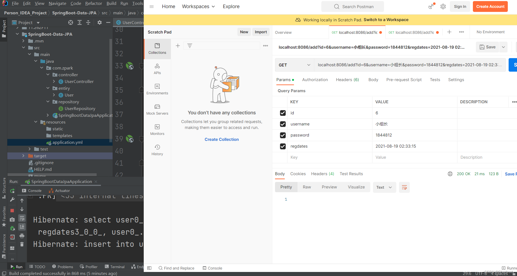Image resolution: width=517 pixels, height=276 pixels.
Task: Click the Import button
Action: coord(261,32)
